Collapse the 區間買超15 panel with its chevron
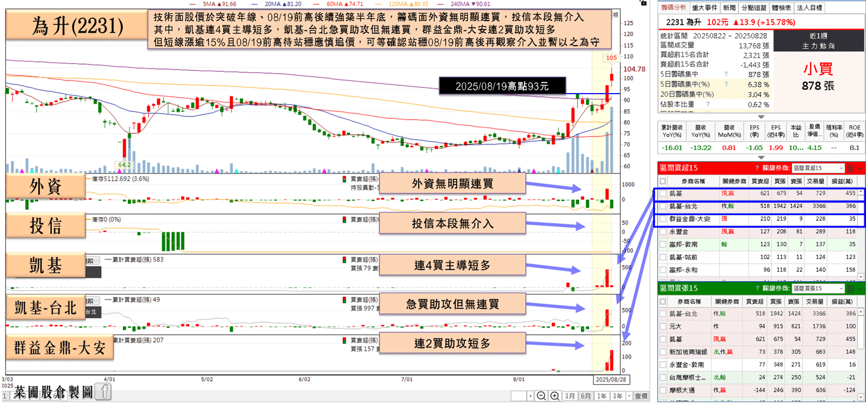 coord(860,169)
